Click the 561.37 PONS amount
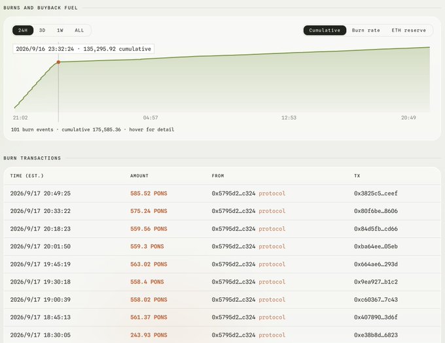445x343 pixels. point(149,318)
